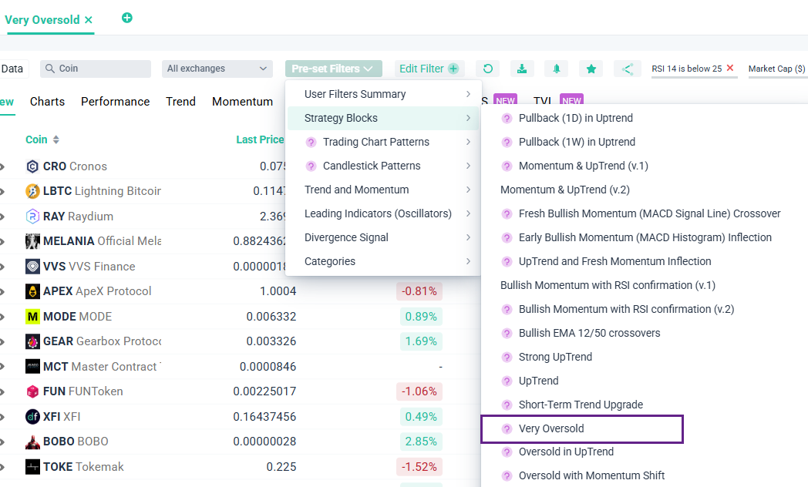Click the green star favorites icon
This screenshot has height=487, width=808.
coord(591,69)
